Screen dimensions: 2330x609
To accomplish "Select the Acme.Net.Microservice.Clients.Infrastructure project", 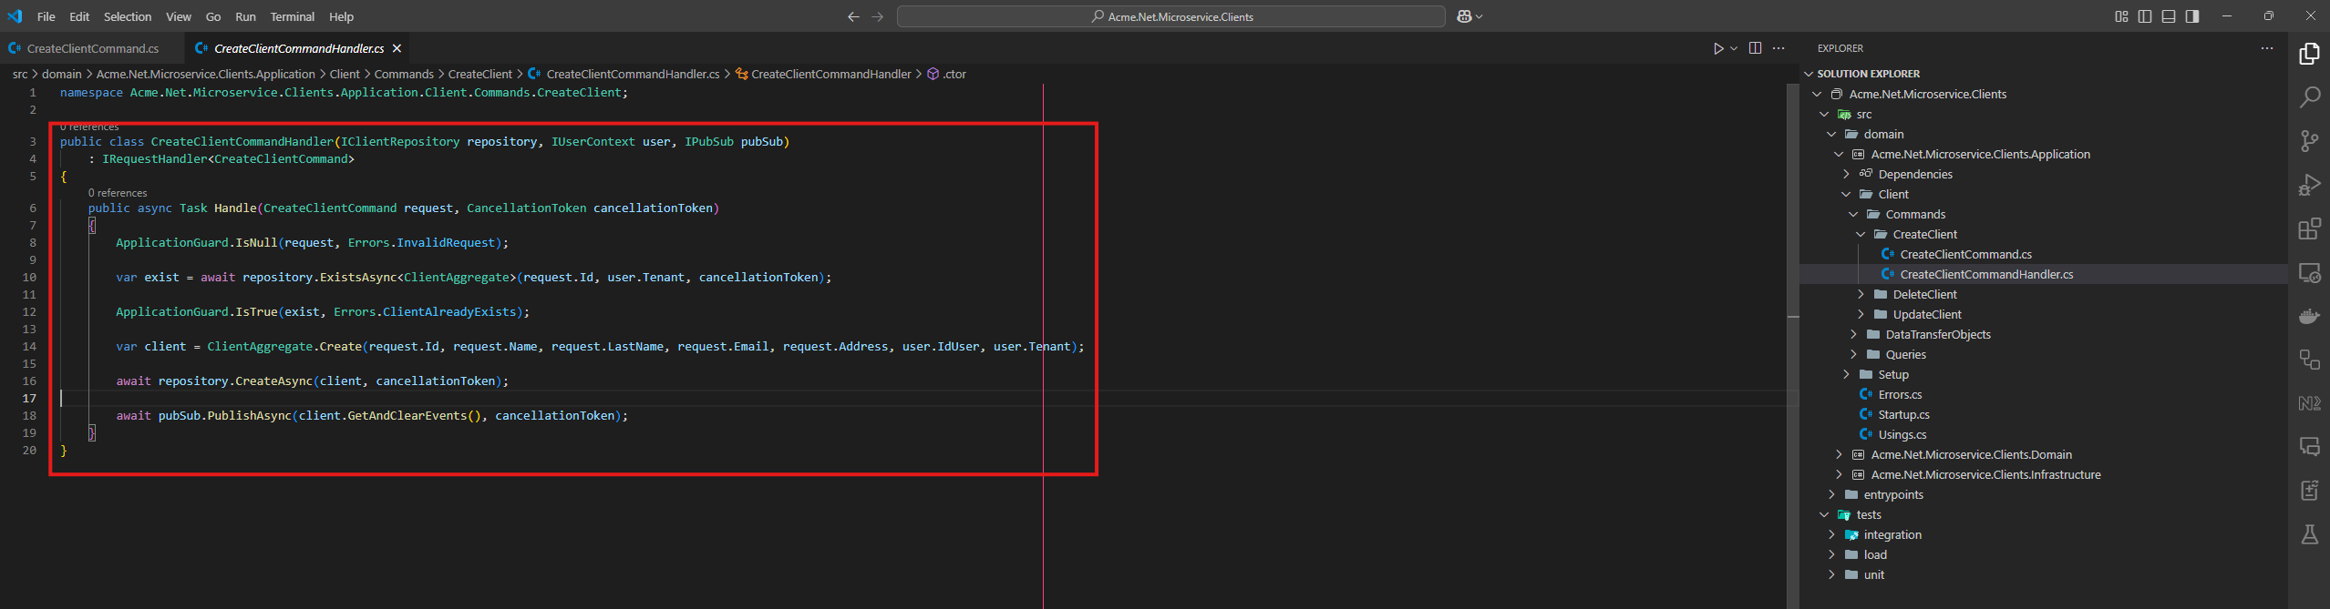I will tap(1985, 474).
